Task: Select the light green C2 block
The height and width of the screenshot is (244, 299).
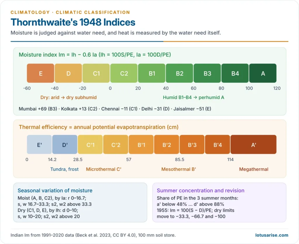Action: pyautogui.click(x=124, y=73)
